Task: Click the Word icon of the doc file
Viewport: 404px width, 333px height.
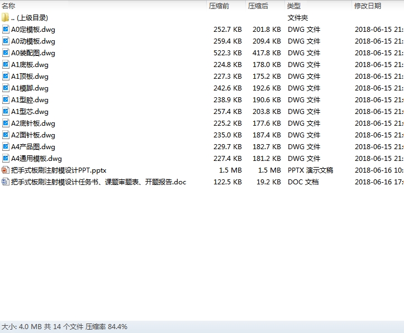Action: click(6, 182)
